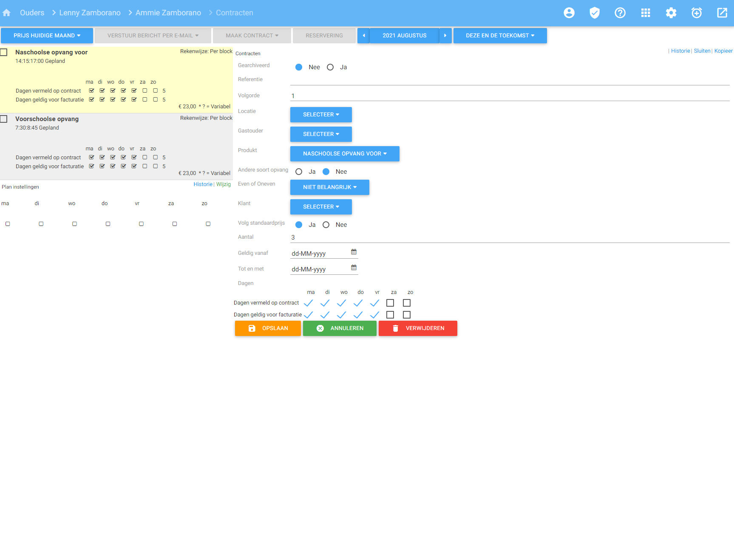The width and height of the screenshot is (734, 542).
Task: Open the apps grid icon
Action: pyautogui.click(x=645, y=13)
